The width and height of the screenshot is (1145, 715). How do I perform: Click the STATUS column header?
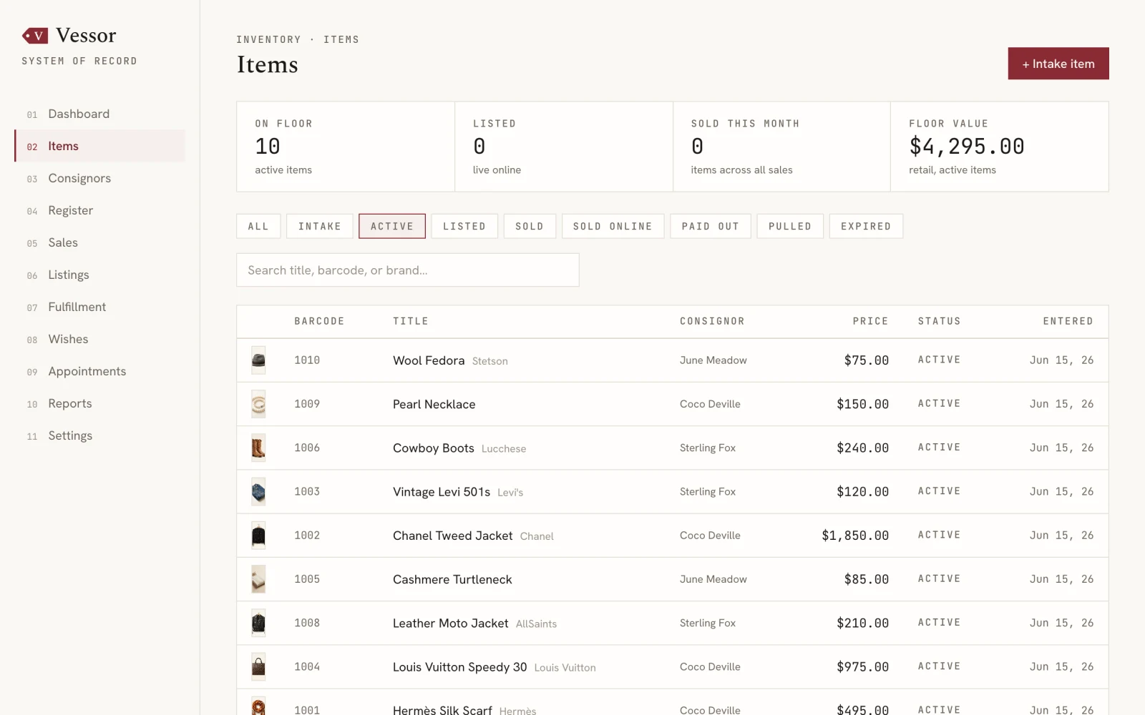[x=939, y=322]
